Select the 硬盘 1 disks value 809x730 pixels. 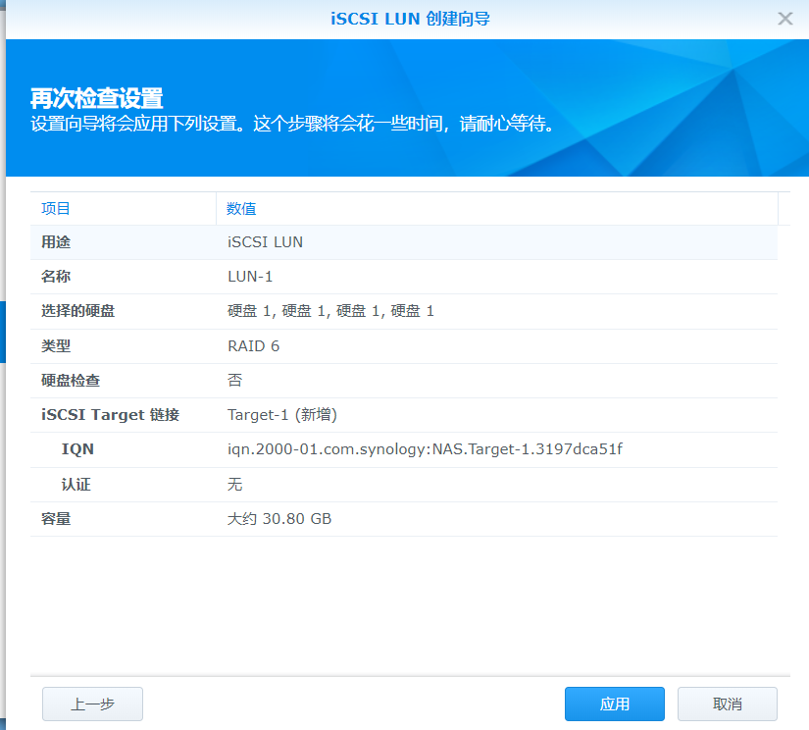pyautogui.click(x=330, y=311)
